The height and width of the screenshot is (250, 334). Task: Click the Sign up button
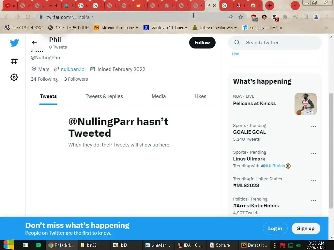[x=306, y=228]
